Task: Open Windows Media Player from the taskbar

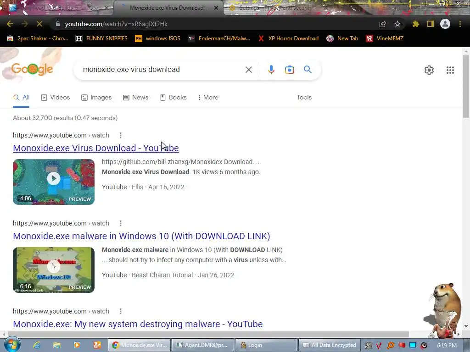Action: coord(77,345)
